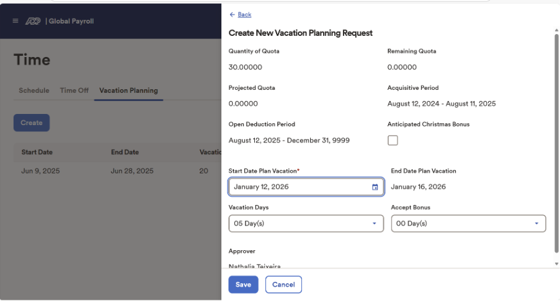This screenshot has height=301, width=560.
Task: Click the panel scrollbar down arrow
Action: point(556,264)
